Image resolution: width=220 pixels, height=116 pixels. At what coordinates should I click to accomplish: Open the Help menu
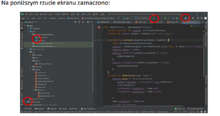click(102, 14)
